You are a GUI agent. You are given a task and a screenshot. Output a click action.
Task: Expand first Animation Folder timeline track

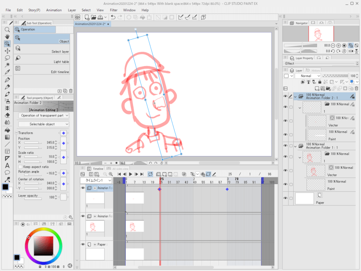point(95,188)
